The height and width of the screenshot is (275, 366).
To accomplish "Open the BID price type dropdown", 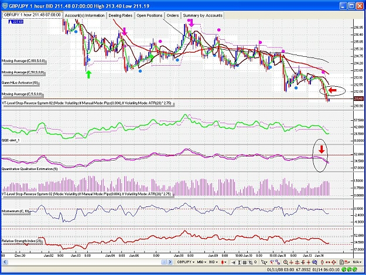I will pos(213,262).
